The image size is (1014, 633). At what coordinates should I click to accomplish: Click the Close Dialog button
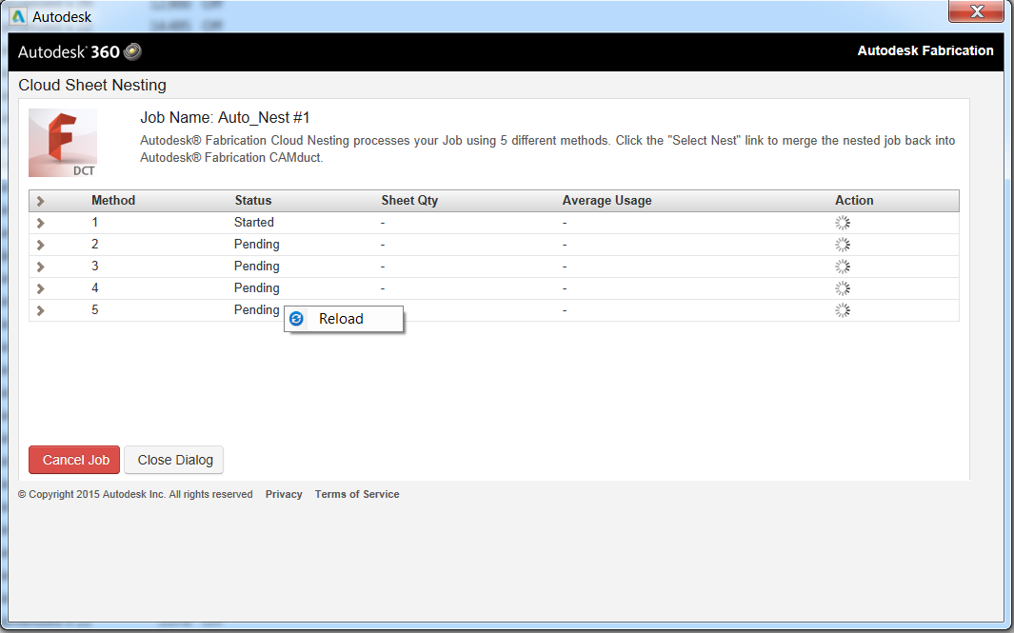coord(174,460)
